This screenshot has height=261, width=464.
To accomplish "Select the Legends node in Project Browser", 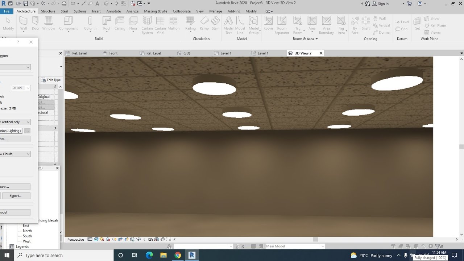I will pyautogui.click(x=22, y=246).
